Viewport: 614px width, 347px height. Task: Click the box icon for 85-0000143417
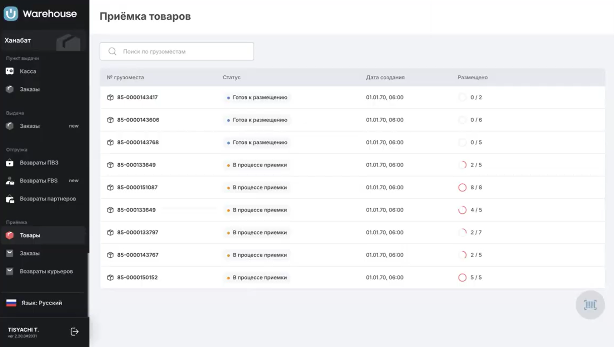[x=110, y=97]
